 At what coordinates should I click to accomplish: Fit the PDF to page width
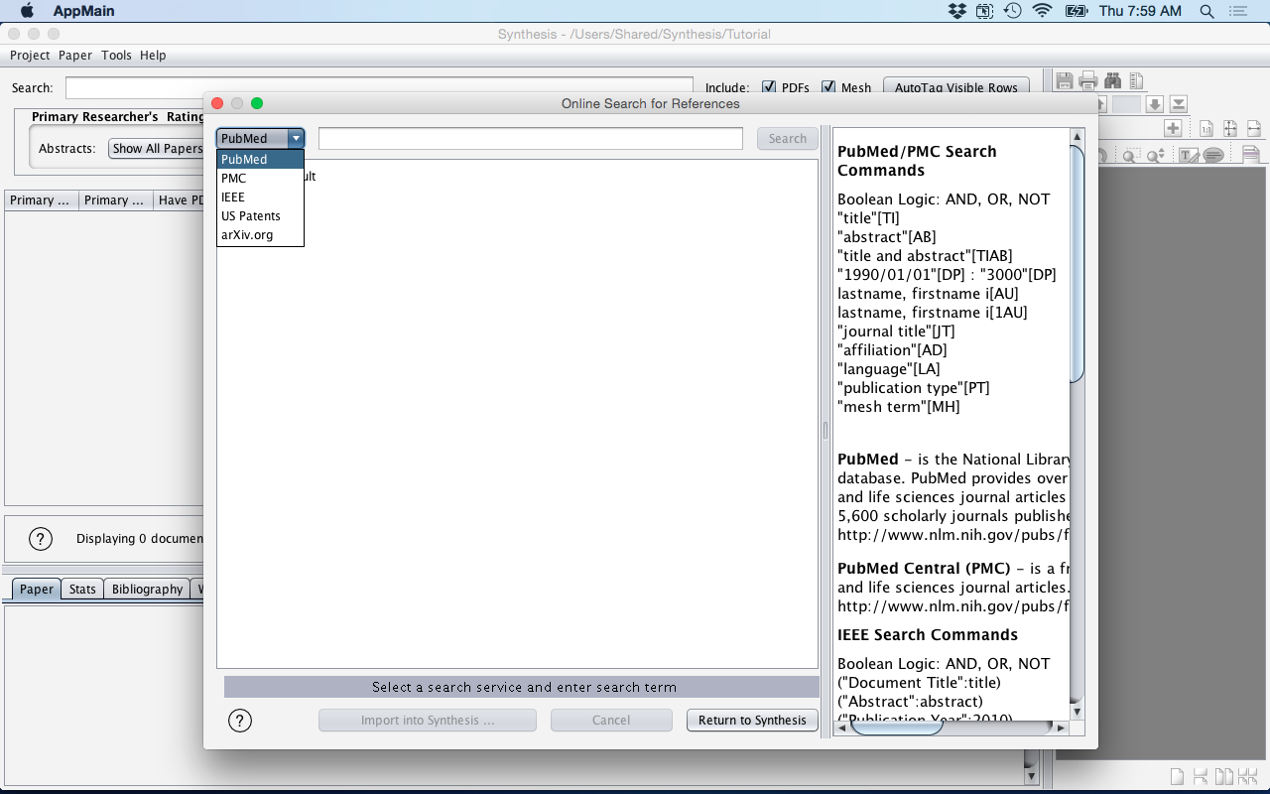pyautogui.click(x=1254, y=128)
